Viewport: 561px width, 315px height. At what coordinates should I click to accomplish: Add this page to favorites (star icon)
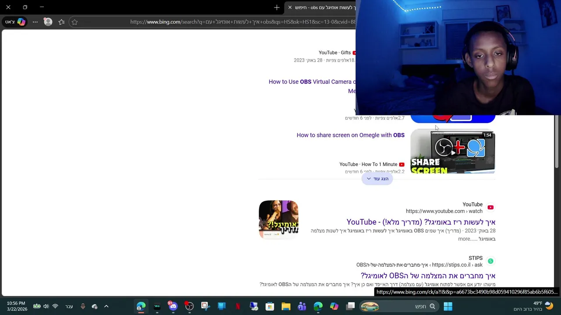coord(75,22)
